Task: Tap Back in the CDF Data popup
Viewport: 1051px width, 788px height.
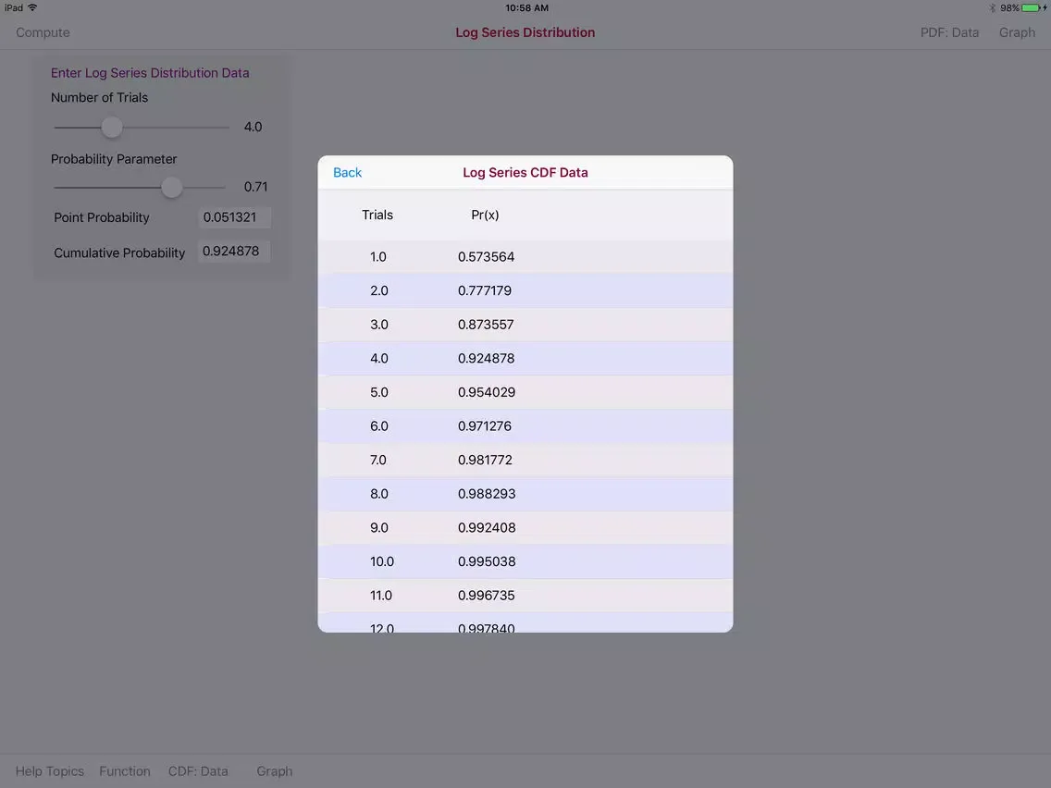Action: pos(347,172)
